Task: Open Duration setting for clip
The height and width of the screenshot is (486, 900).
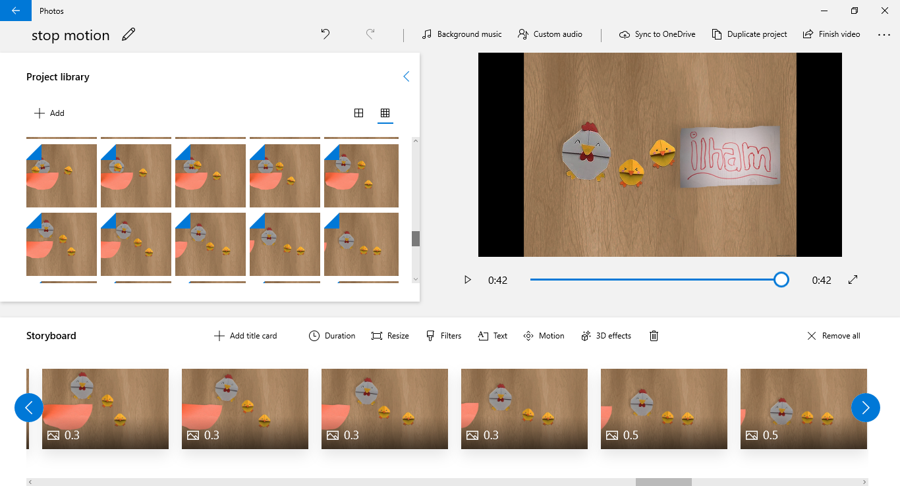Action: coord(332,336)
